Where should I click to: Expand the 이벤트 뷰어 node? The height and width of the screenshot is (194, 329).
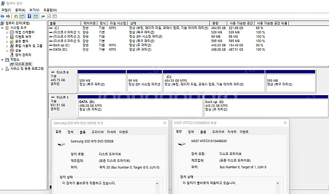(x=7, y=37)
